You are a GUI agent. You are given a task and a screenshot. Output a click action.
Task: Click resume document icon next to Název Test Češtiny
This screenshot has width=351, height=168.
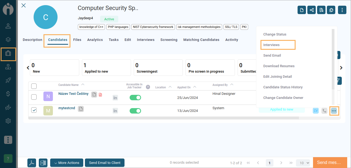click(94, 95)
